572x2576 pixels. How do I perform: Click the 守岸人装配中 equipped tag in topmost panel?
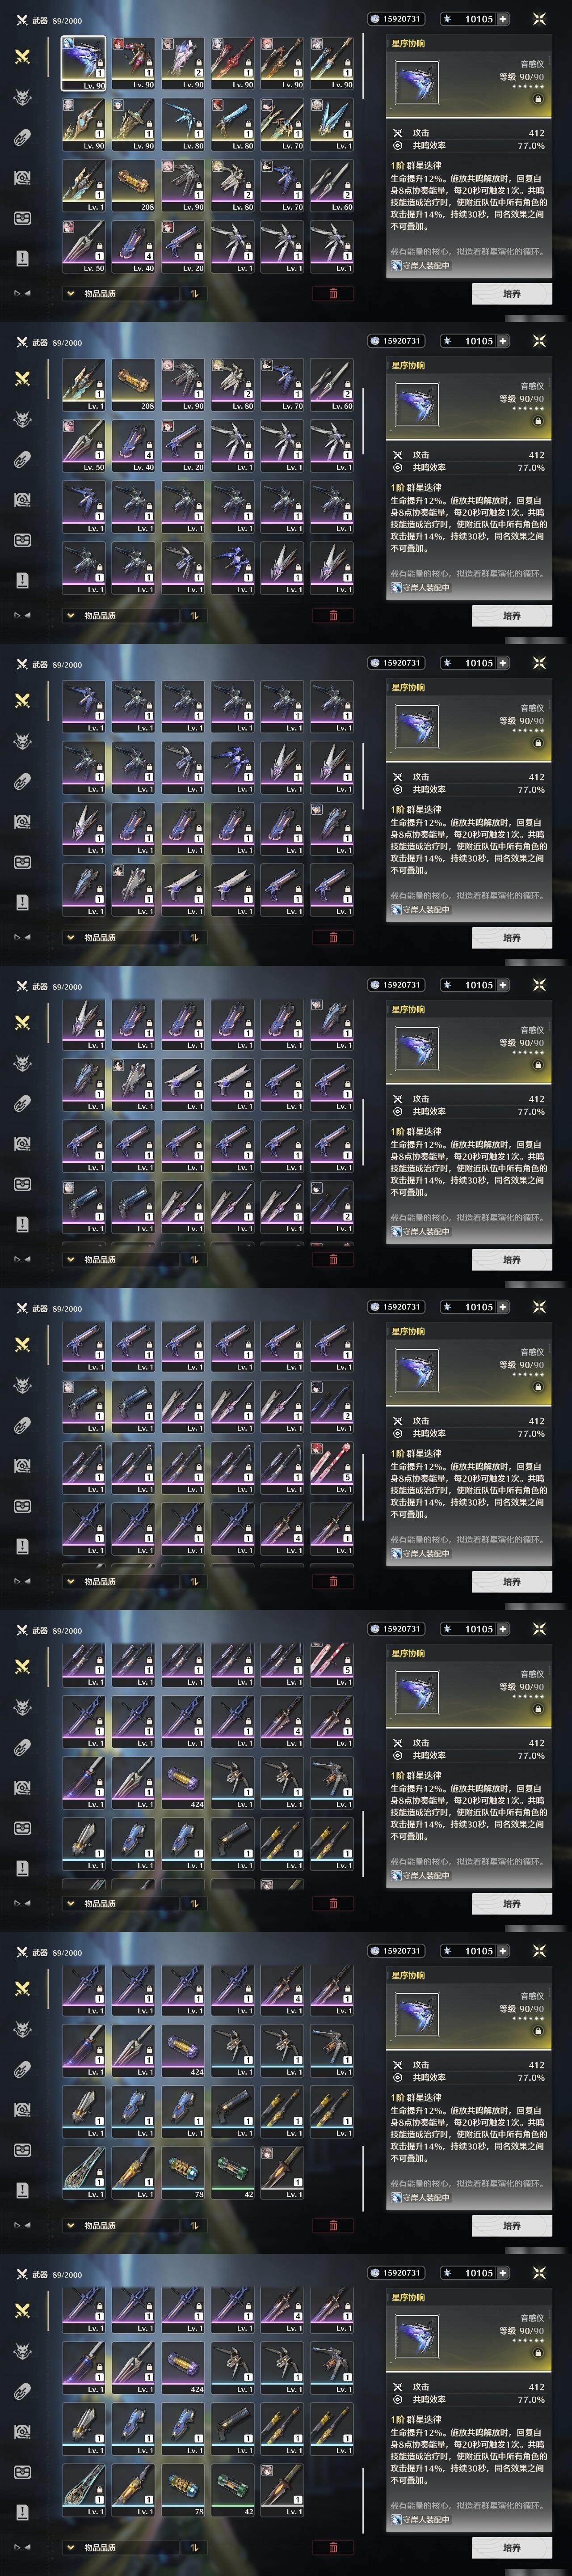tap(421, 266)
